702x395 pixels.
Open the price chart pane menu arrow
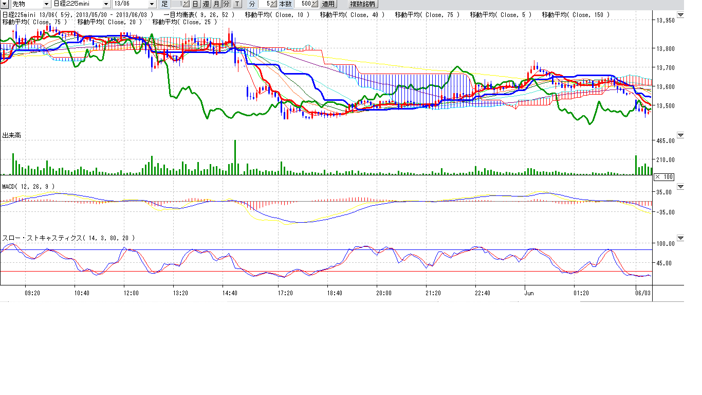[x=680, y=15]
